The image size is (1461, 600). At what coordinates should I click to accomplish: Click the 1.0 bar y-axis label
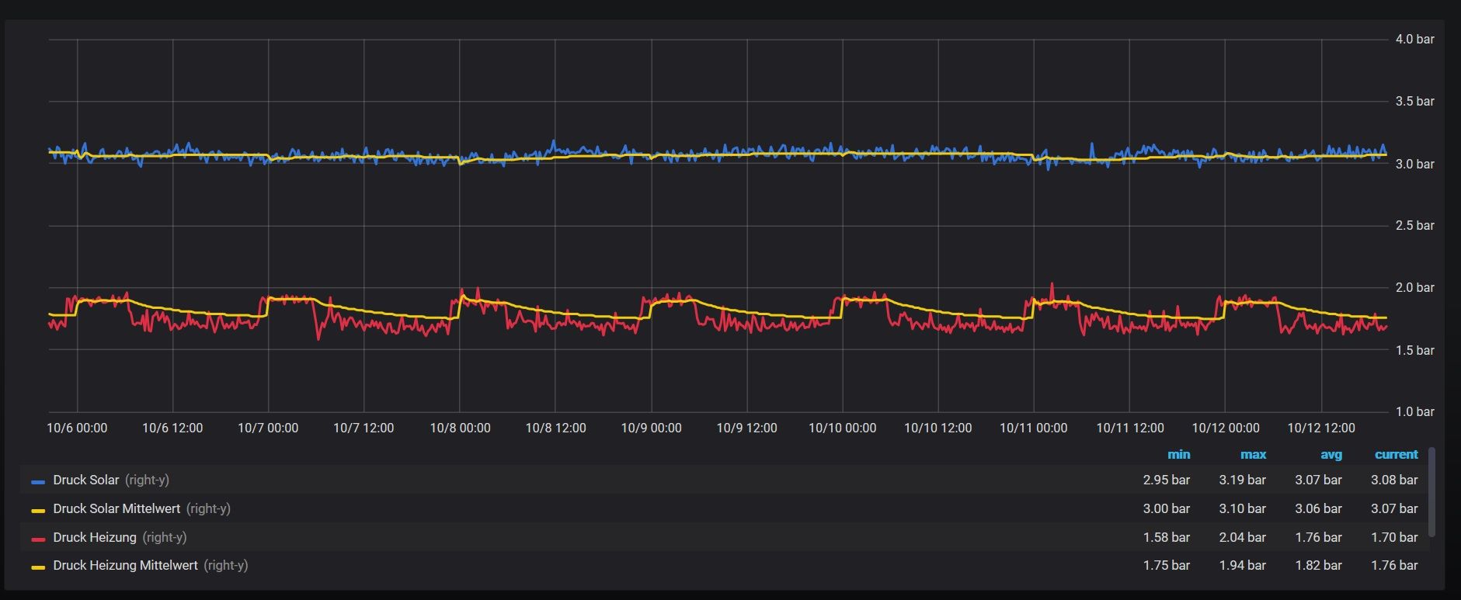tap(1414, 411)
